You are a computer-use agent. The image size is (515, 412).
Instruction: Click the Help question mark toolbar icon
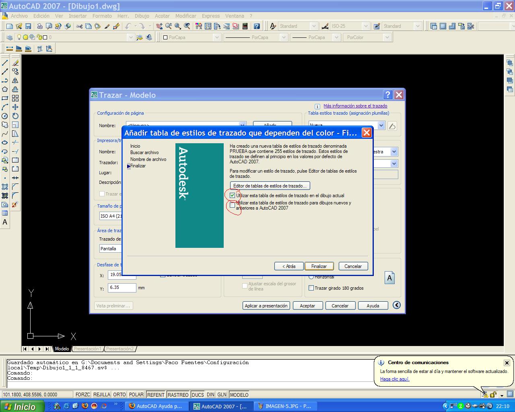257,26
